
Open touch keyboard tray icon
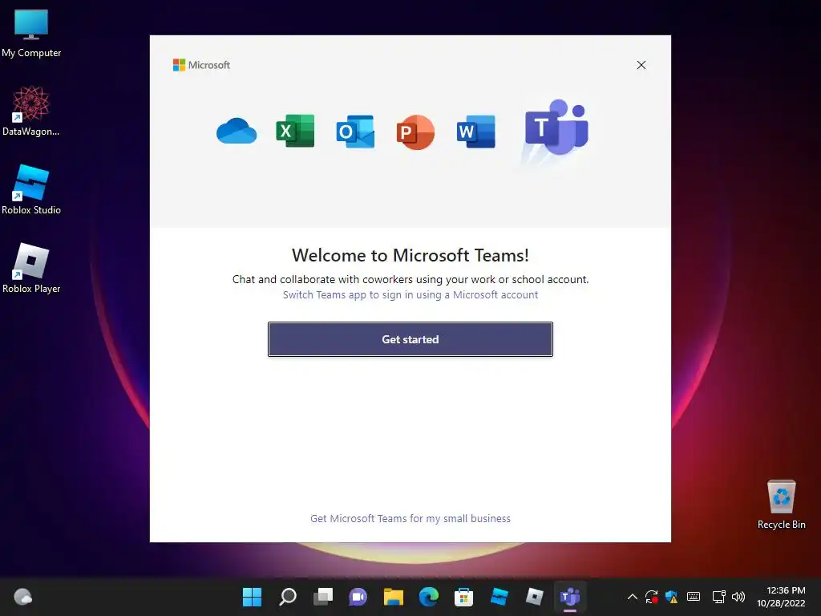click(x=694, y=597)
